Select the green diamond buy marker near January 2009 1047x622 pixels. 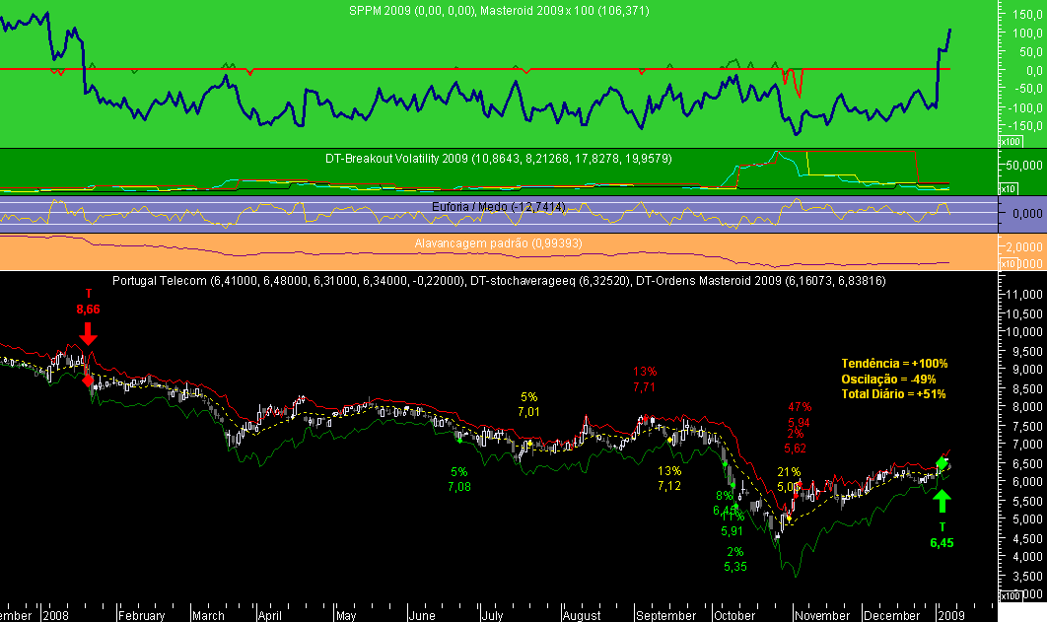(942, 463)
